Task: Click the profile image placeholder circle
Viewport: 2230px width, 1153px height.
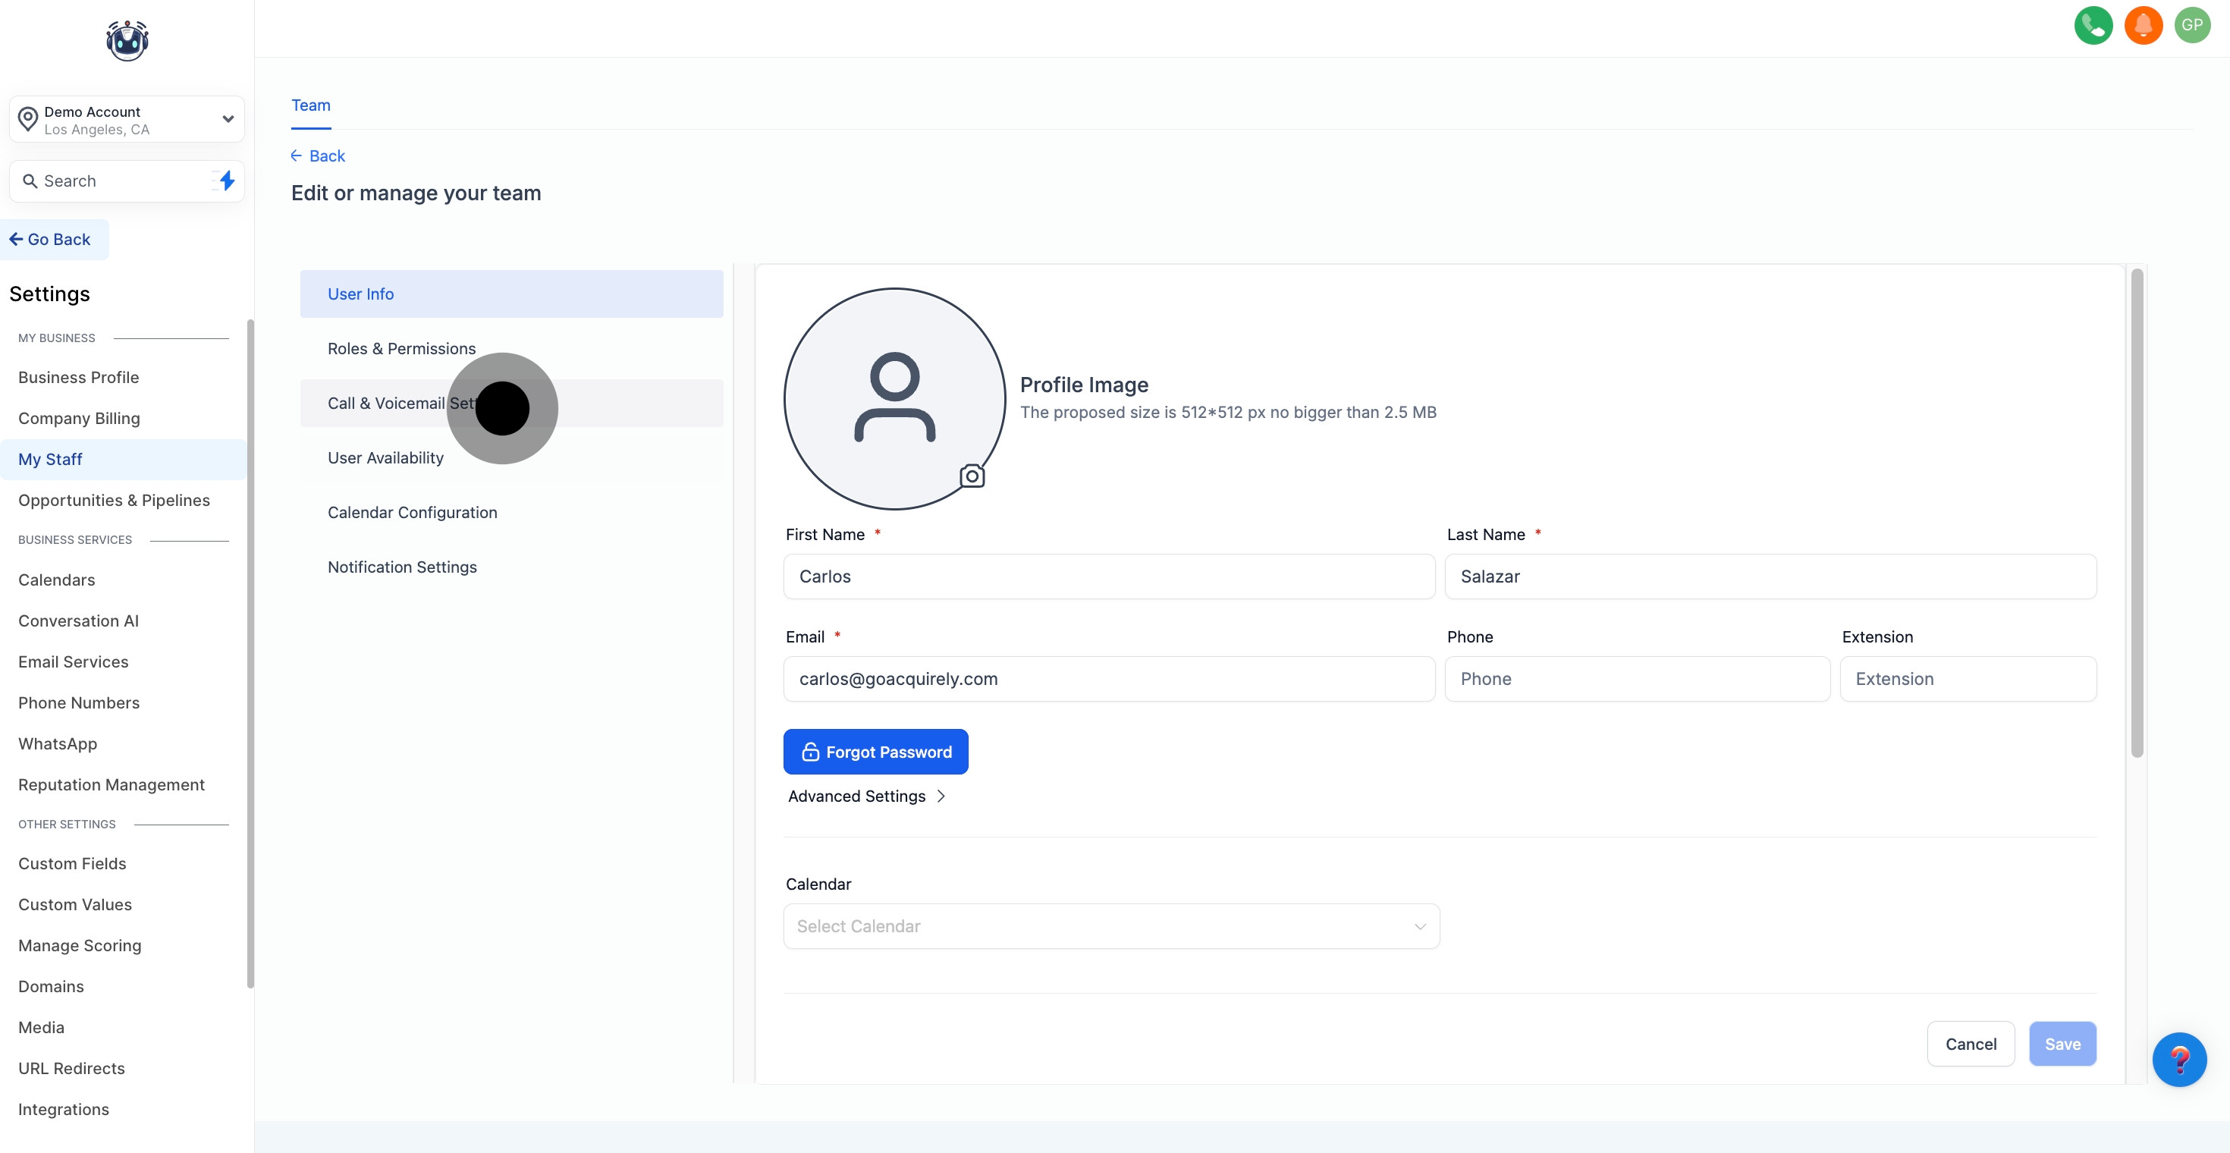Action: 894,398
